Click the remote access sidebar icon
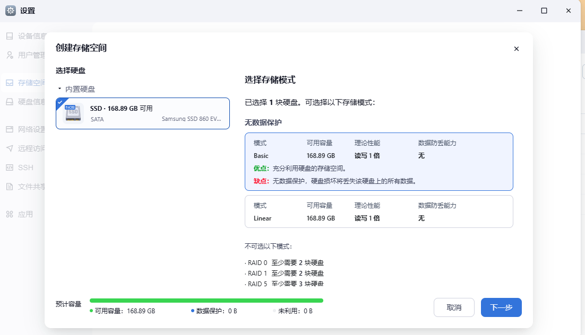The width and height of the screenshot is (585, 335). click(10, 148)
